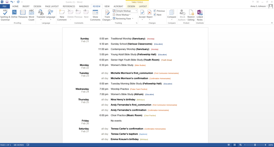Screen dimensions: 274x147
Task: Switch to the INSERT tab
Action: pyautogui.click(x=26, y=6)
